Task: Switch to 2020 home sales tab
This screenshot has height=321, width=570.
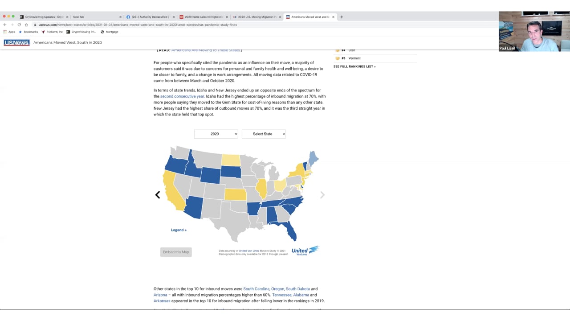Action: tap(203, 17)
